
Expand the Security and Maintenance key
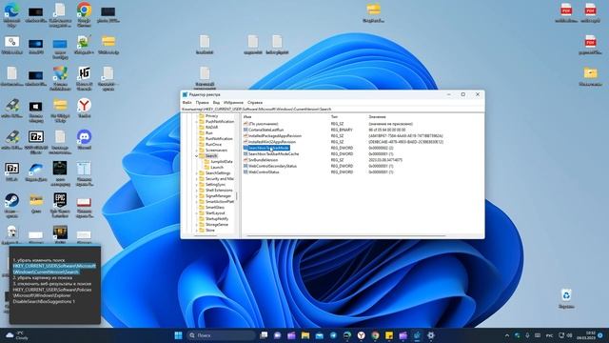197,179
